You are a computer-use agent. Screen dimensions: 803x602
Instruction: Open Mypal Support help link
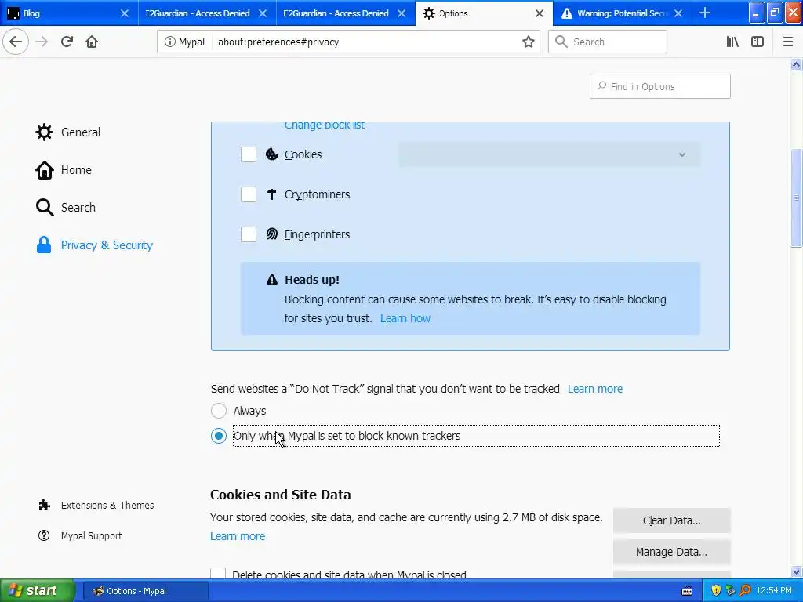point(81,535)
